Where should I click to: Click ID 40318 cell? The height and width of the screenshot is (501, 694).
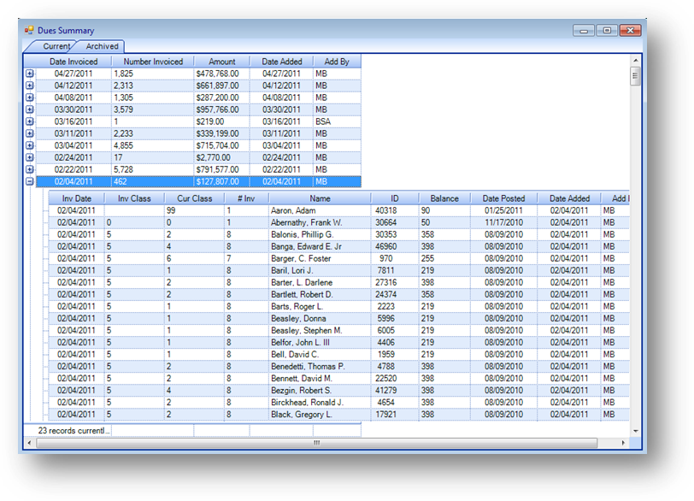(394, 210)
